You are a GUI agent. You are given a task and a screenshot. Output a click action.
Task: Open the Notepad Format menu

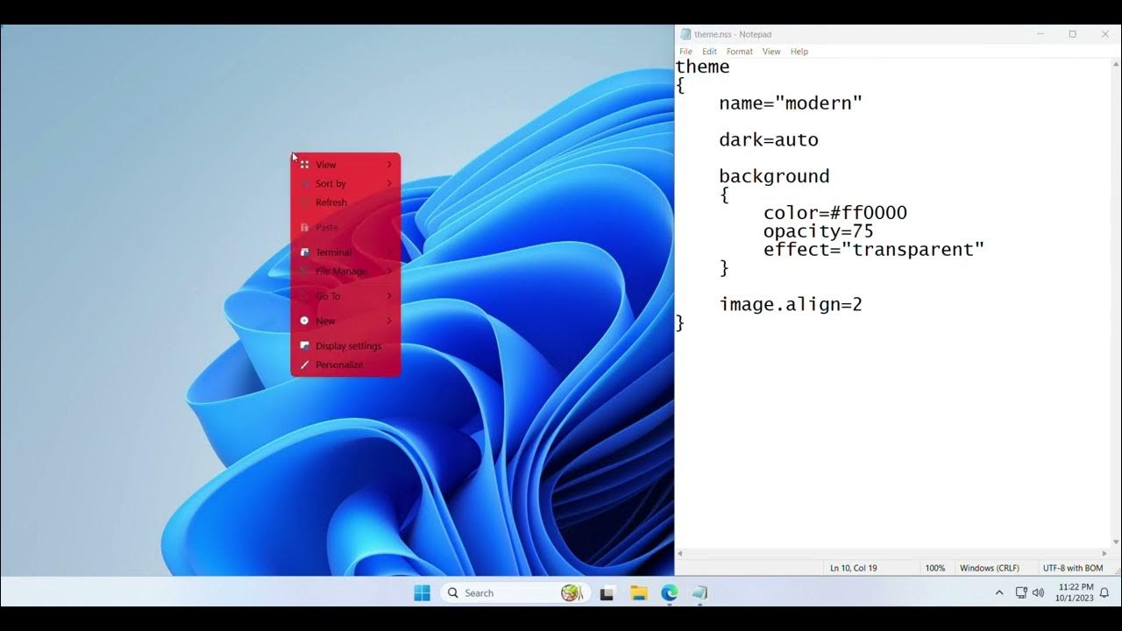pyautogui.click(x=739, y=52)
